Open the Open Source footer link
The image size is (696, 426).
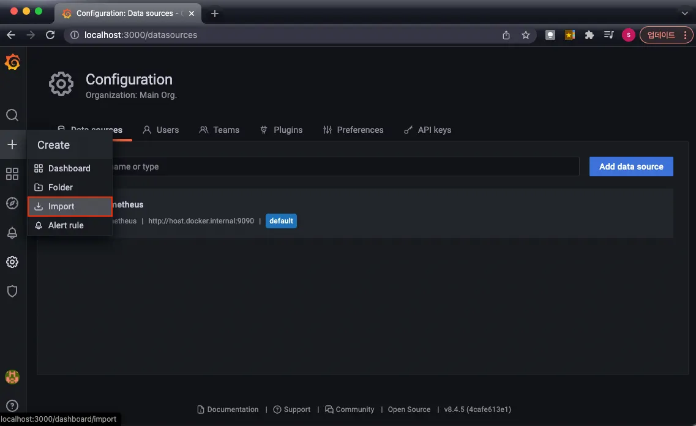coord(409,409)
